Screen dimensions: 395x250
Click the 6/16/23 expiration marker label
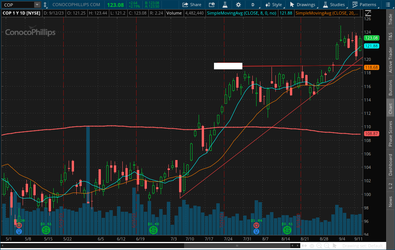[x=134, y=220]
